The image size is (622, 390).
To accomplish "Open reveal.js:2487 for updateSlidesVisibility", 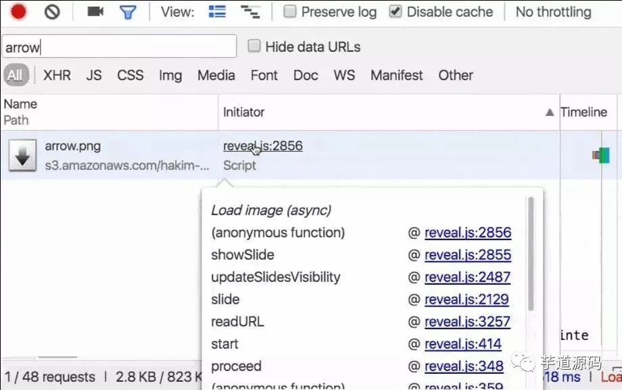I will click(x=467, y=277).
